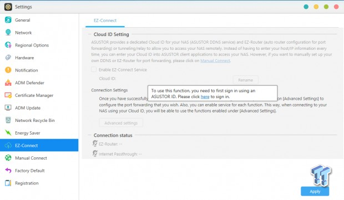
Task: Open Certificate Manager section
Action: tap(39, 95)
